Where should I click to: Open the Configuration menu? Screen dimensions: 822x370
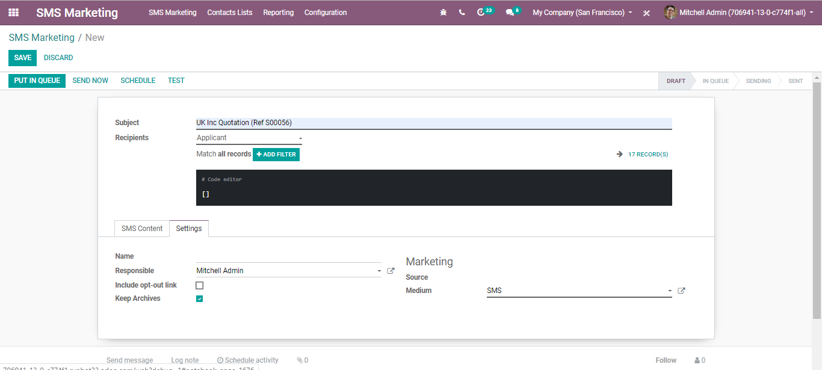326,12
